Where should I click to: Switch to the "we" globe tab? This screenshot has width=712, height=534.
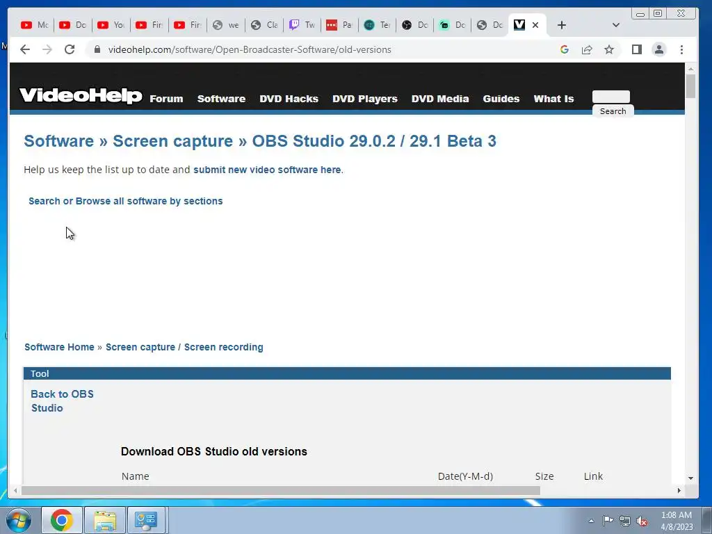(226, 25)
